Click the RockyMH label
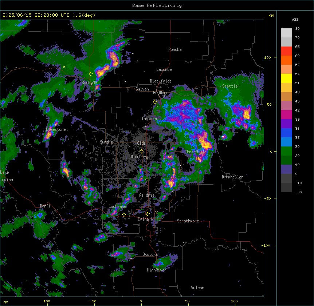This screenshot has height=306, width=314. 89,82
